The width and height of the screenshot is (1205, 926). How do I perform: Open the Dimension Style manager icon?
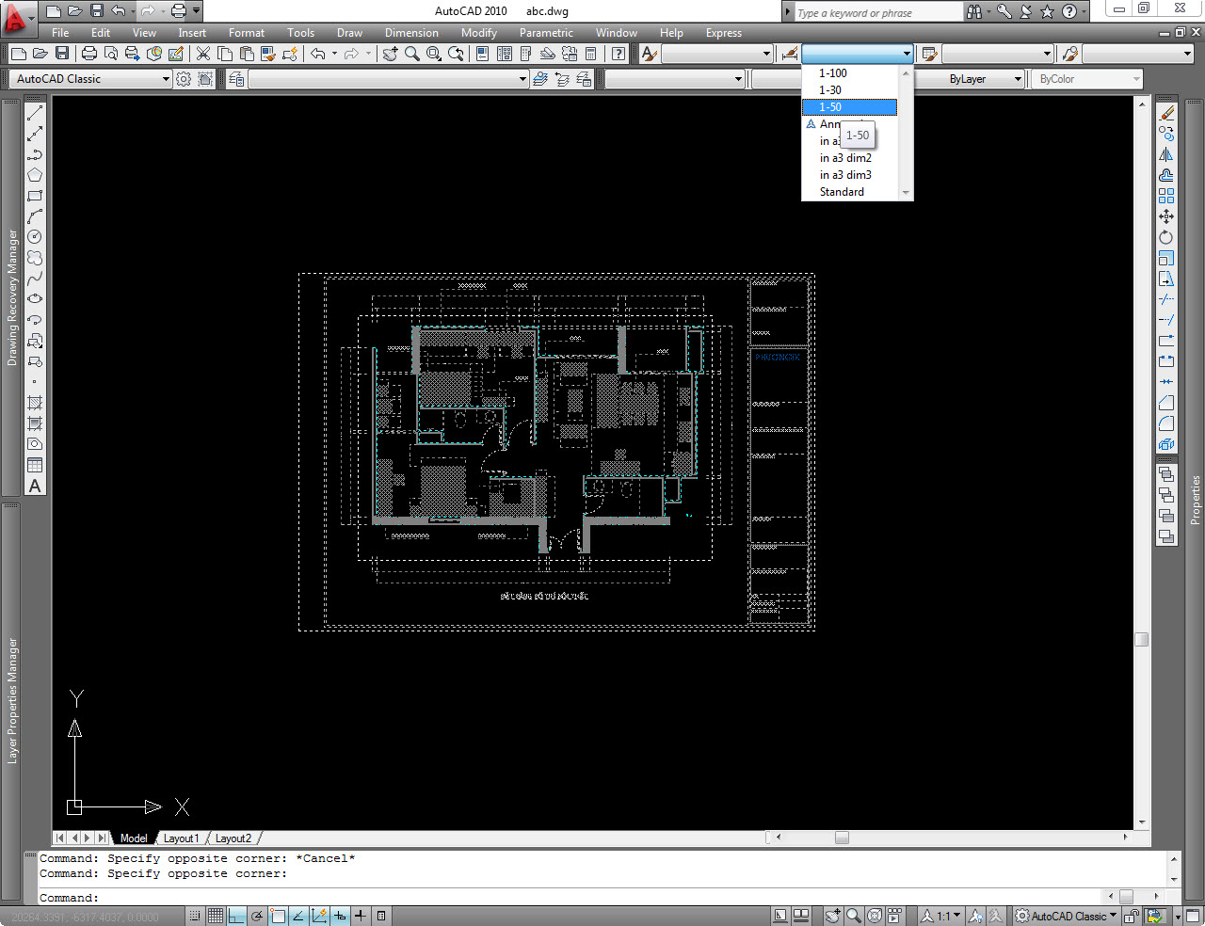click(x=790, y=54)
